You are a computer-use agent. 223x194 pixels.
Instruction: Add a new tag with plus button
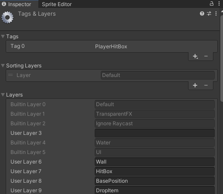[x=195, y=56]
